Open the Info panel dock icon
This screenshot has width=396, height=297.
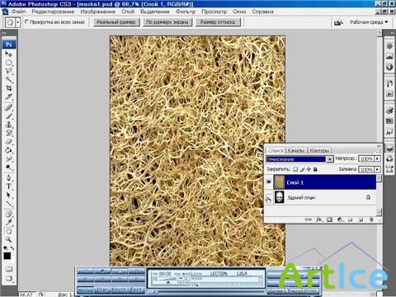click(x=389, y=67)
